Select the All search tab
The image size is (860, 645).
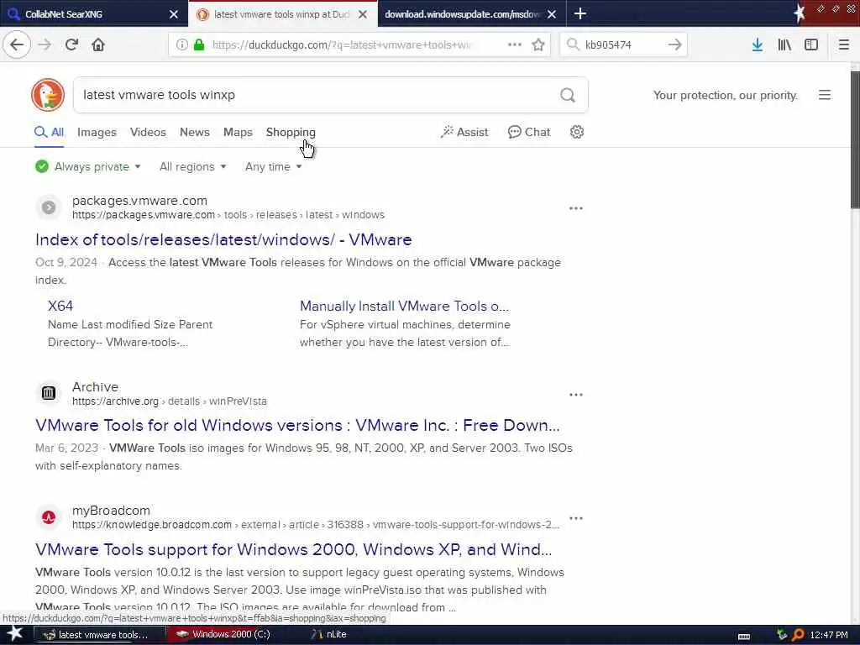click(x=50, y=132)
